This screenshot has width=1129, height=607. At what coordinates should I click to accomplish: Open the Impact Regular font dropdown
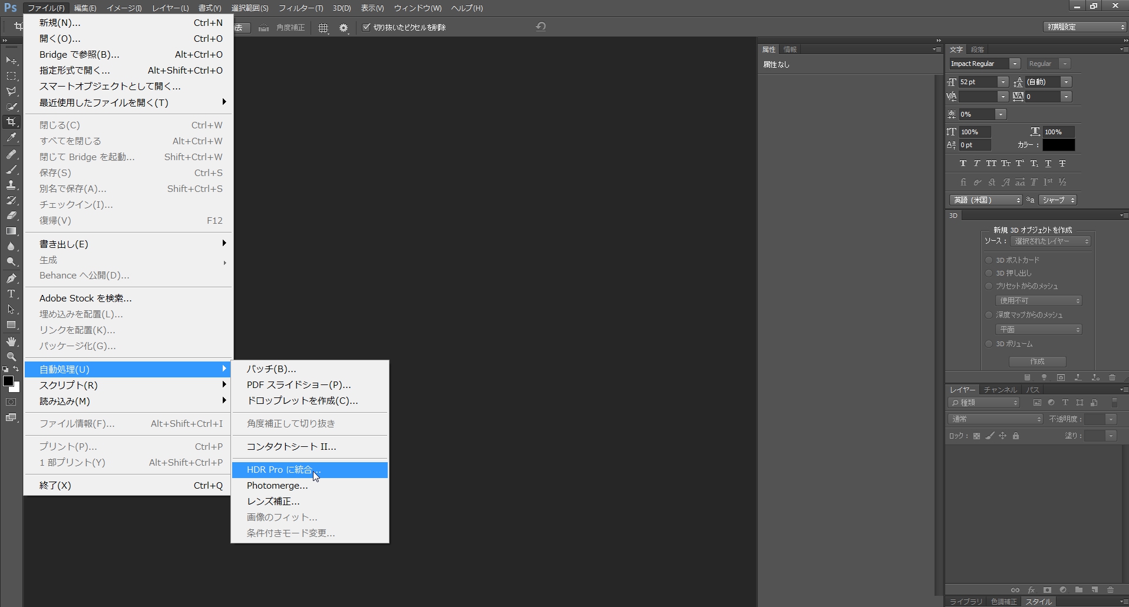tap(1015, 64)
